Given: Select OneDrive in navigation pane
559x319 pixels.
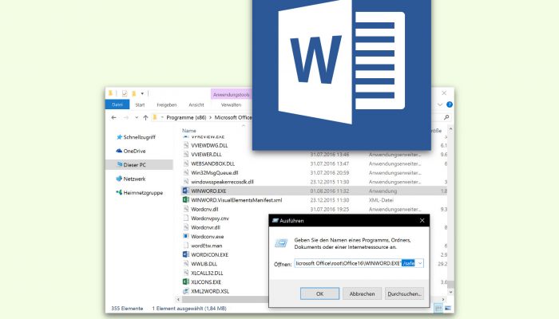Looking at the screenshot, I should tap(134, 151).
